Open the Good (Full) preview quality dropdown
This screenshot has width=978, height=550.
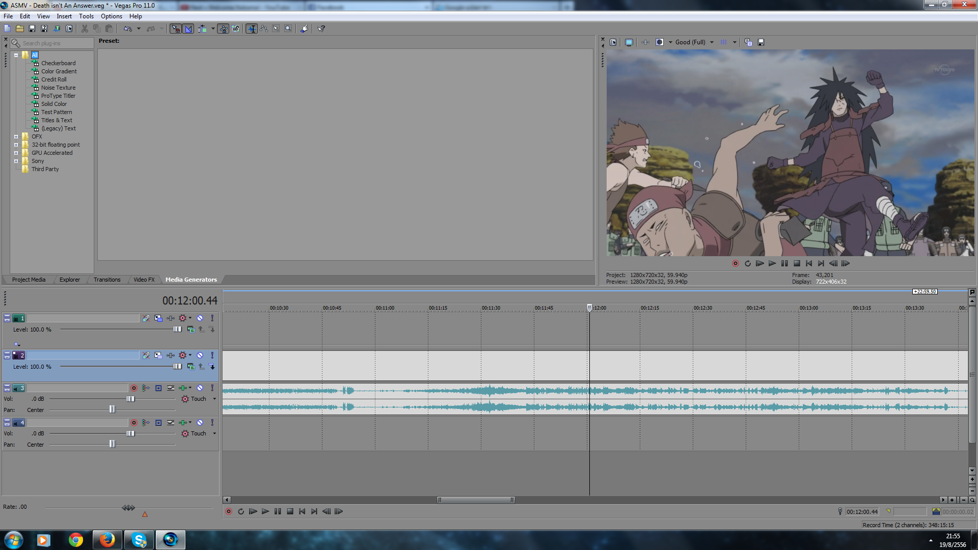pos(712,42)
